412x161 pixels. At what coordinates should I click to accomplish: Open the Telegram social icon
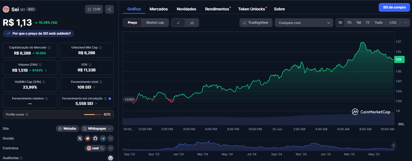tap(103, 138)
